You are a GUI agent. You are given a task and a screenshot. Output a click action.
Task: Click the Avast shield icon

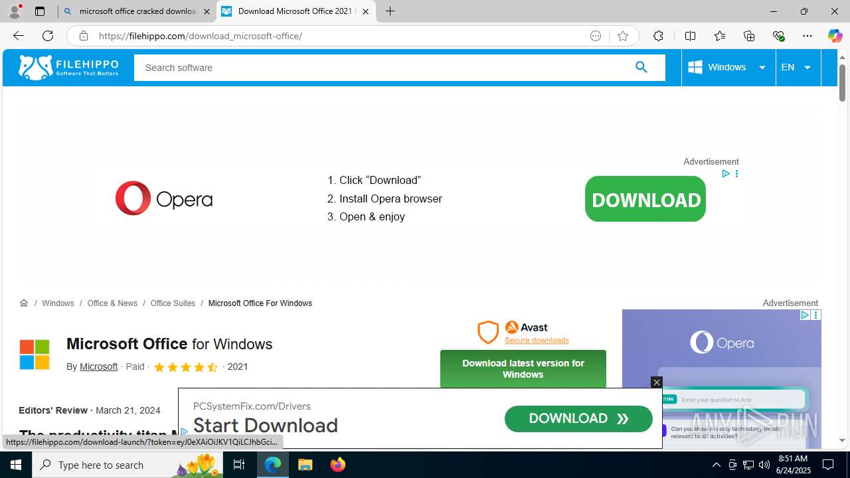click(x=488, y=332)
